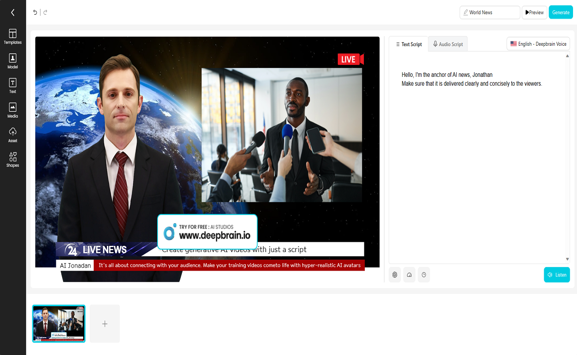Click the redo arrow
The image size is (577, 355).
[45, 12]
